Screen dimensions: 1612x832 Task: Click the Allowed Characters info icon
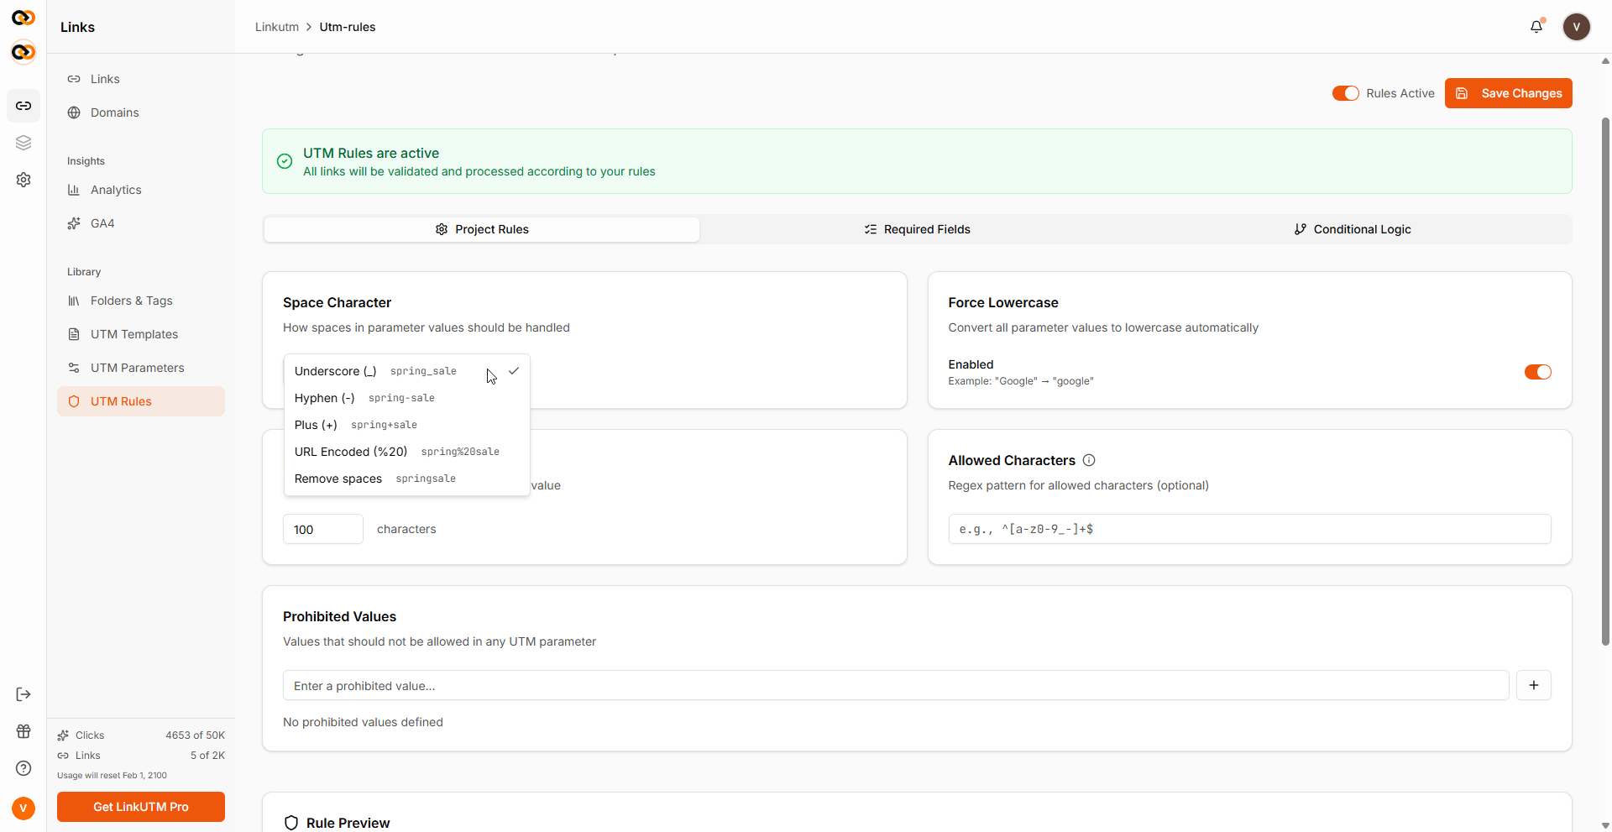click(x=1089, y=460)
